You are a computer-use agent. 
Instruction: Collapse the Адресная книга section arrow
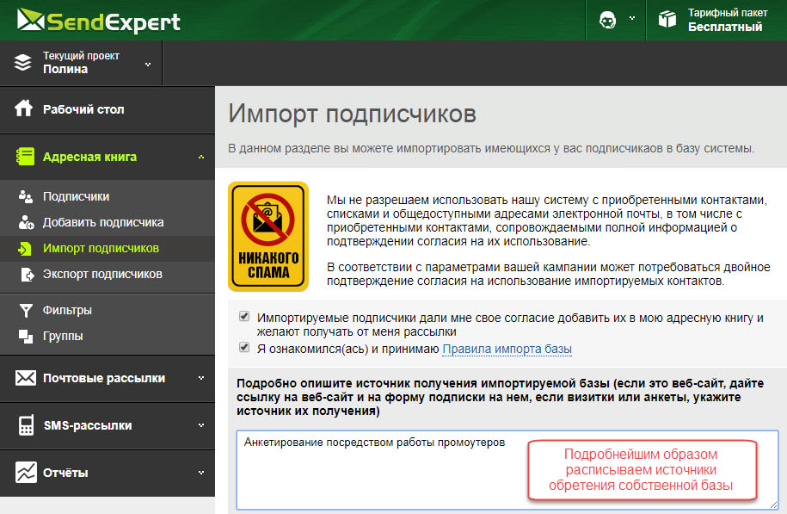[x=201, y=157]
